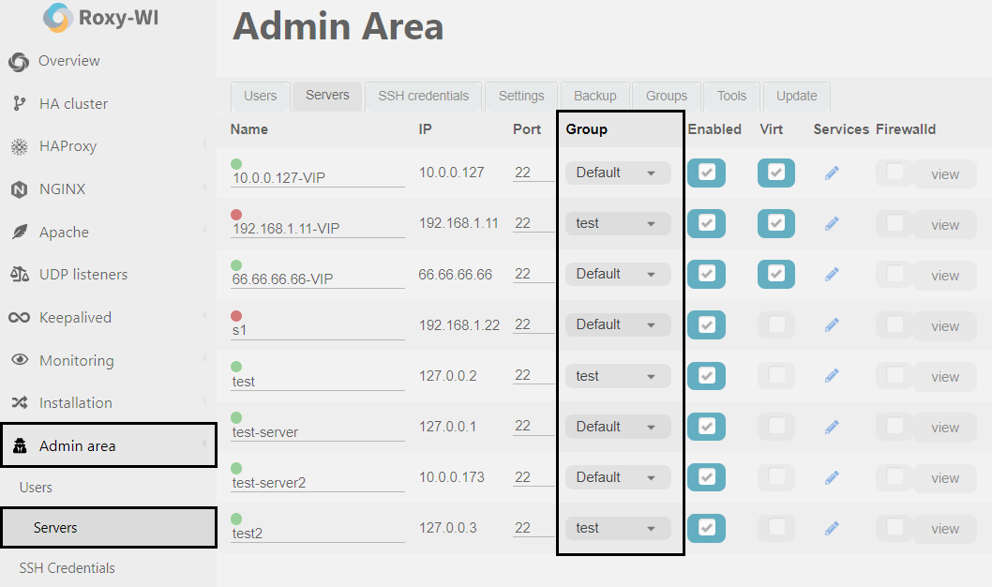Click view for the s1 firewall
The image size is (992, 587).
click(944, 325)
